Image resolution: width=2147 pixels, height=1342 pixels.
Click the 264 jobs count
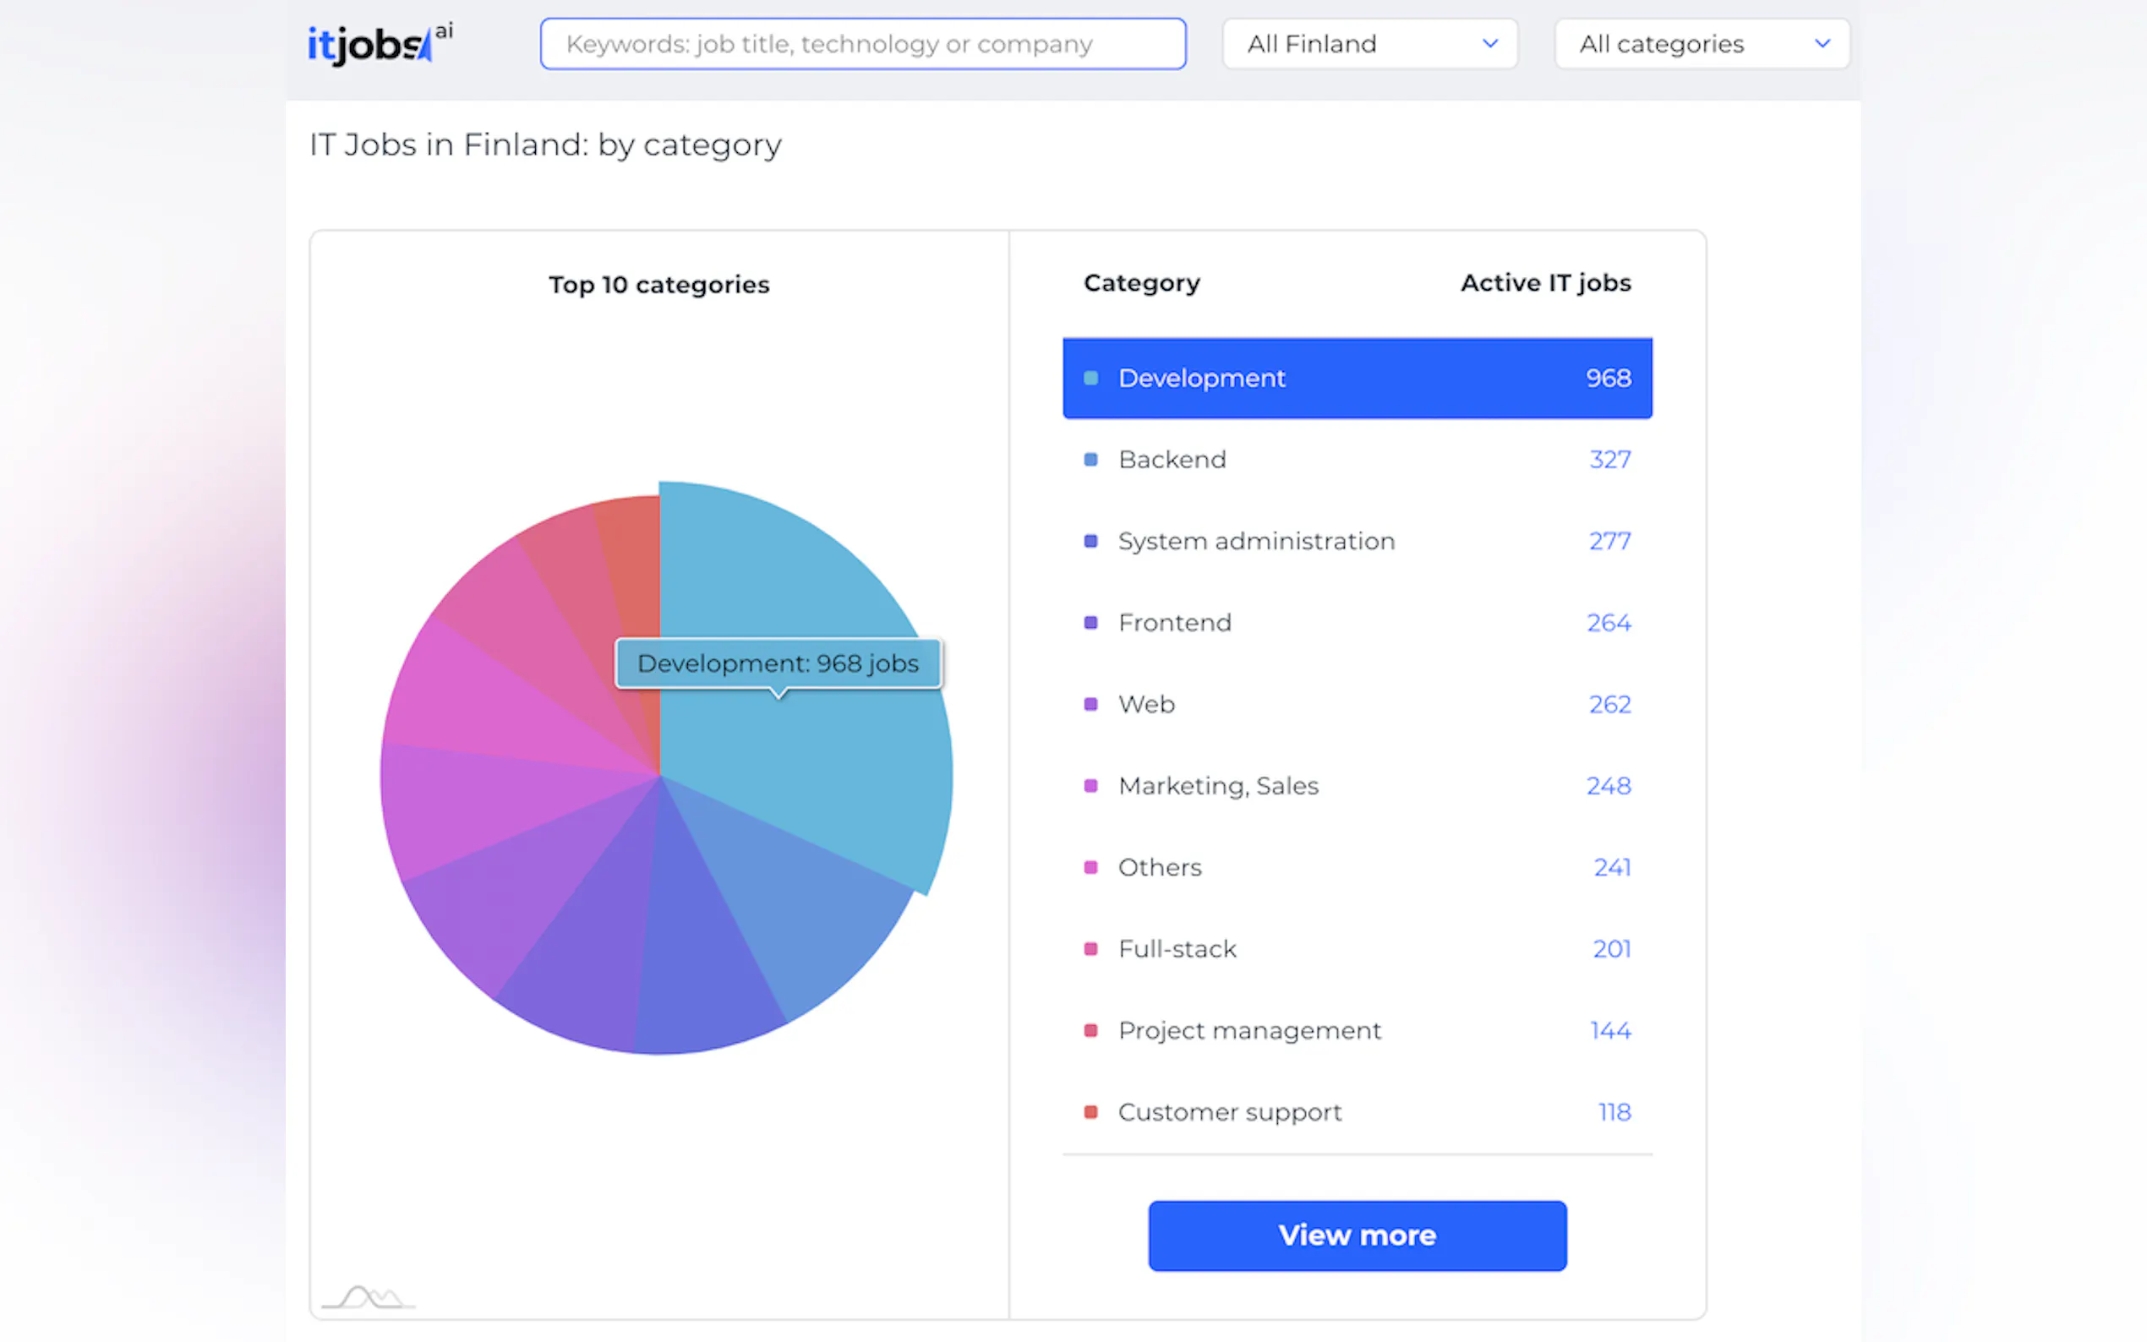[1609, 623]
